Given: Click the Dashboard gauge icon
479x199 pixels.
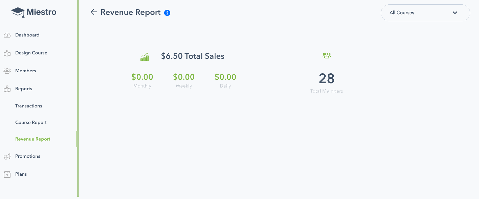Looking at the screenshot, I should [x=7, y=35].
